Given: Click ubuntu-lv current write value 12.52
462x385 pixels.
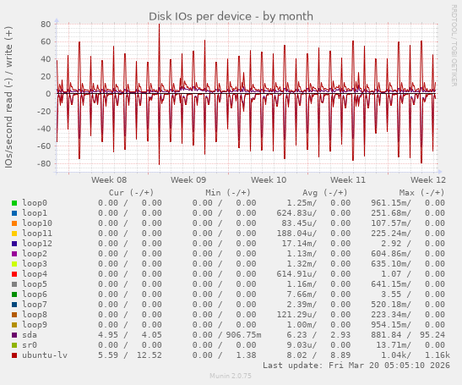Looking at the screenshot, I should pos(149,355).
